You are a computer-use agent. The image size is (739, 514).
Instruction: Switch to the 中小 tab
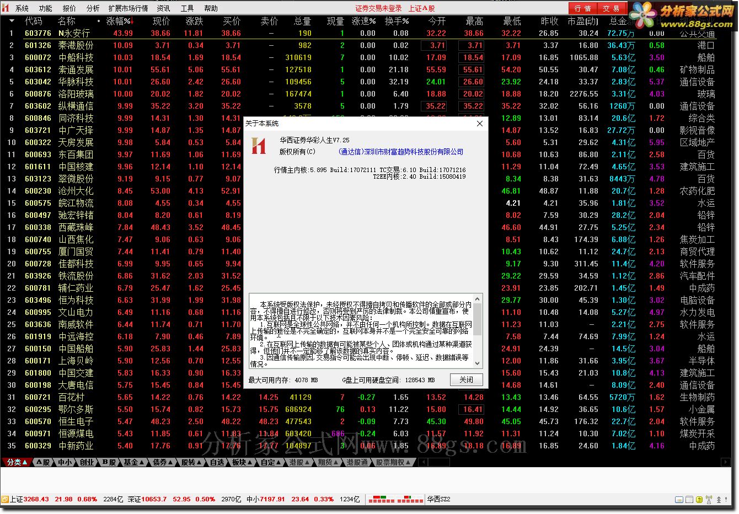[x=65, y=462]
